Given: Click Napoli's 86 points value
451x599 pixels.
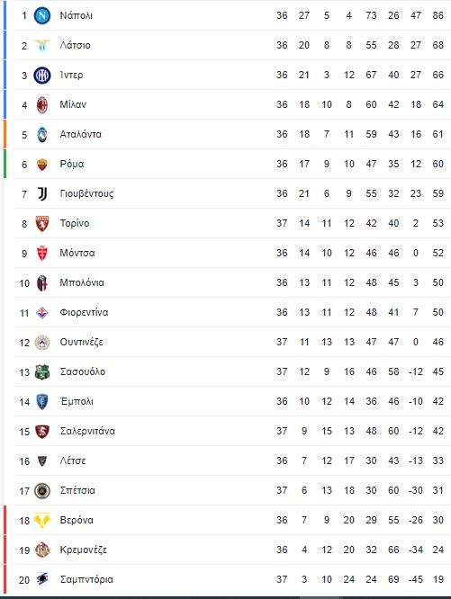Looking at the screenshot, I should [438, 15].
